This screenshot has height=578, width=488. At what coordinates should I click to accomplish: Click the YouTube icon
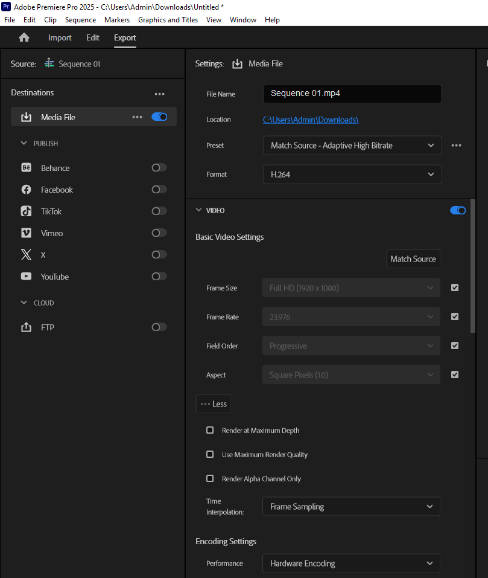(26, 277)
